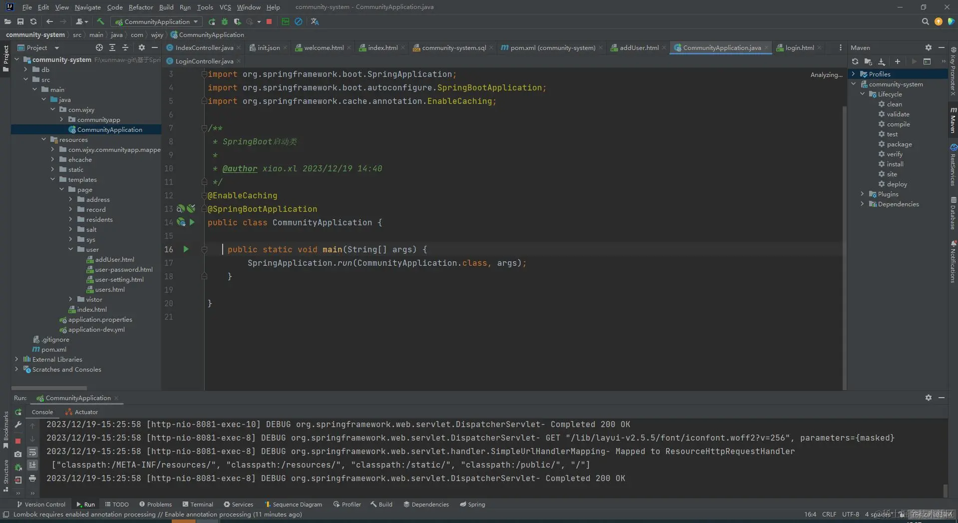Viewport: 958px width, 523px height.
Task: Click the Expand All icon in Project panel
Action: click(x=112, y=47)
